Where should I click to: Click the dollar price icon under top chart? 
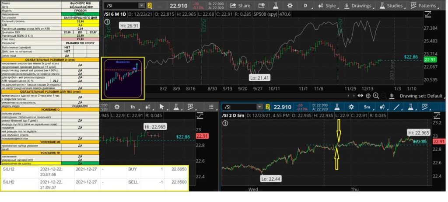(x=392, y=96)
